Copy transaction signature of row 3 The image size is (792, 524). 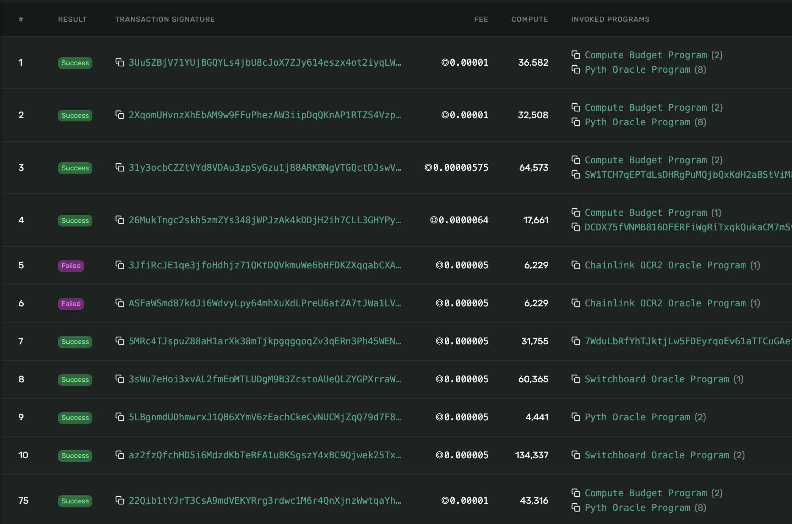120,167
